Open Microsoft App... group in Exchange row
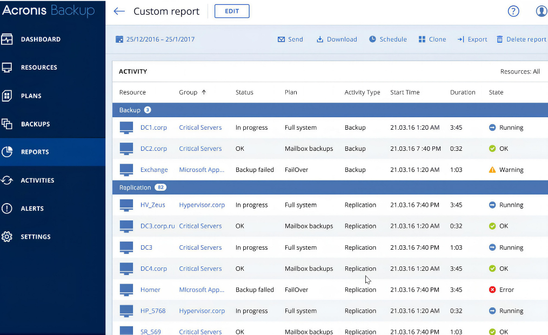The height and width of the screenshot is (335, 548). 201,170
